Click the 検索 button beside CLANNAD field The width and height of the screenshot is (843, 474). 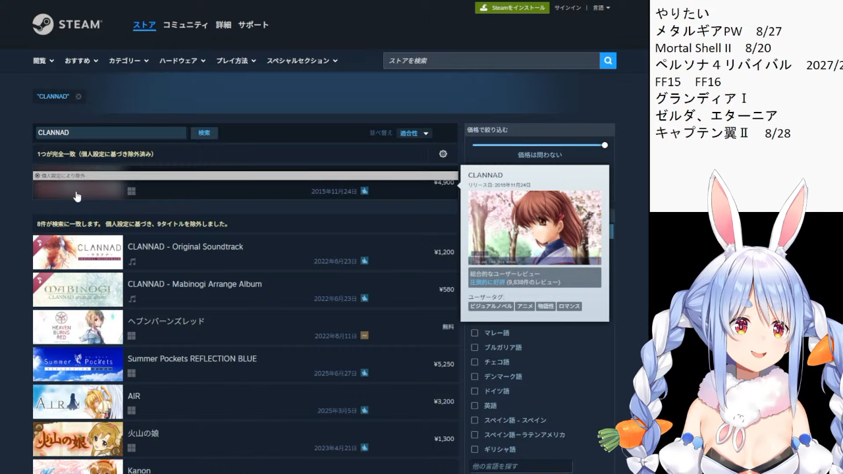pos(204,133)
